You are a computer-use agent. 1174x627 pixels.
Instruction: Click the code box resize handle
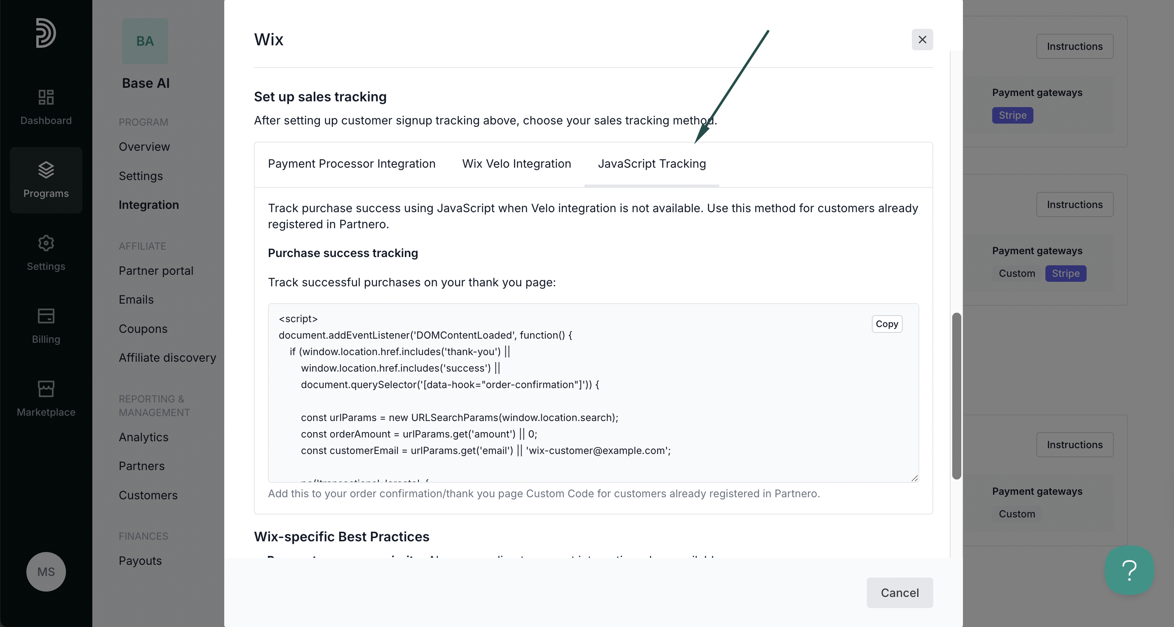click(914, 477)
